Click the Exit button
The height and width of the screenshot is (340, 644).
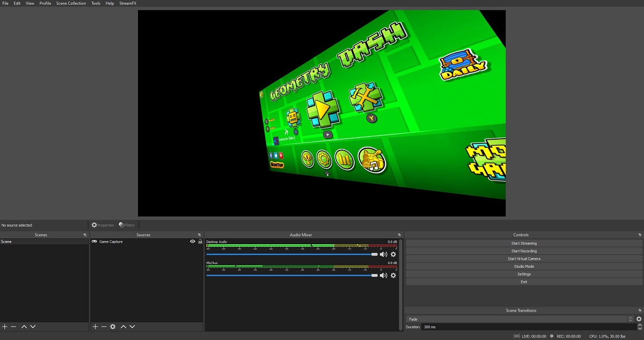coord(524,282)
